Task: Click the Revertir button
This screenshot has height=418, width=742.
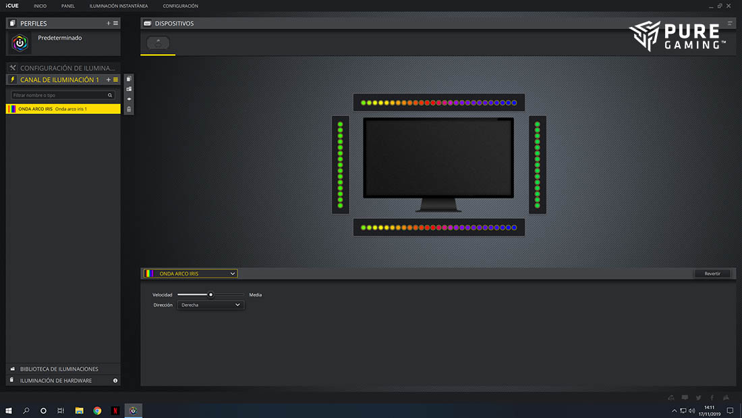Action: [712, 273]
